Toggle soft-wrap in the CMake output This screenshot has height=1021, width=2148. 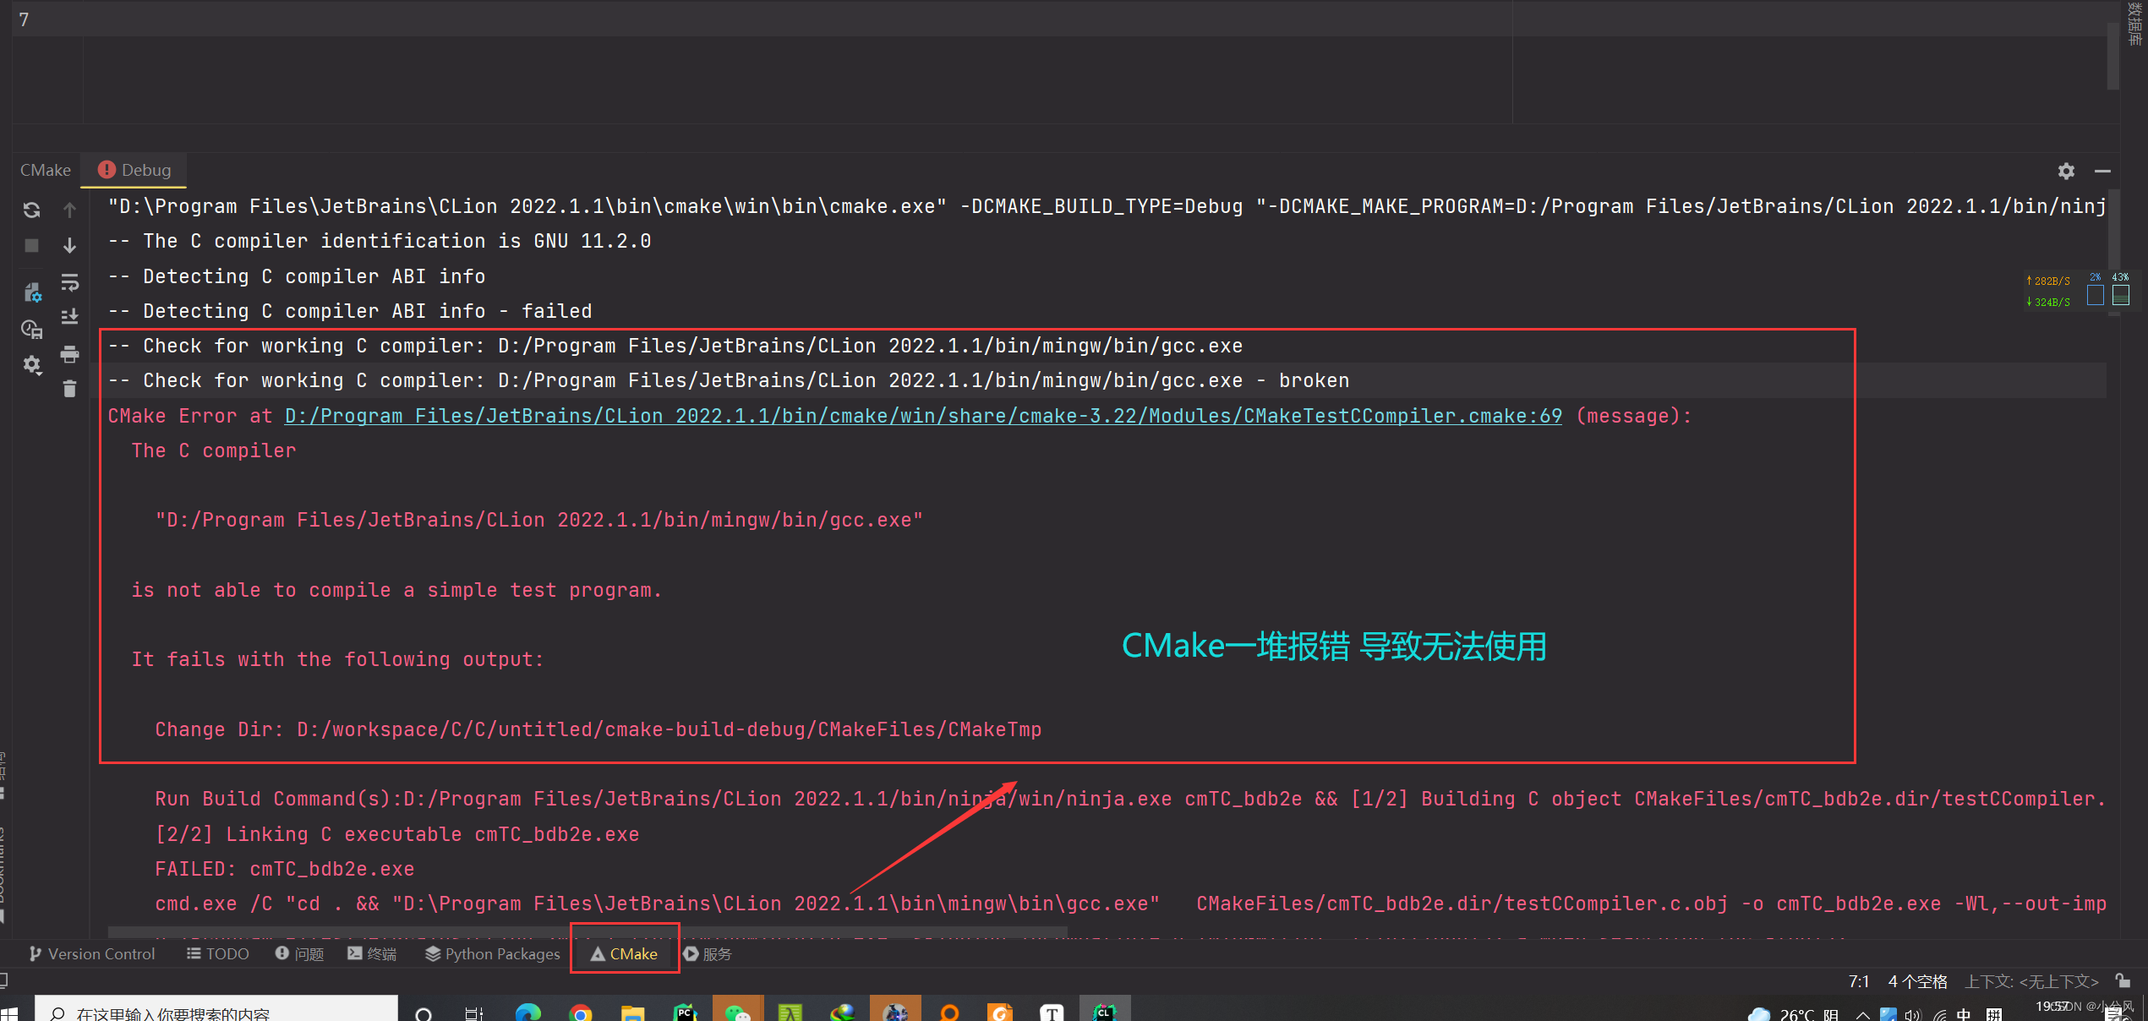point(69,281)
